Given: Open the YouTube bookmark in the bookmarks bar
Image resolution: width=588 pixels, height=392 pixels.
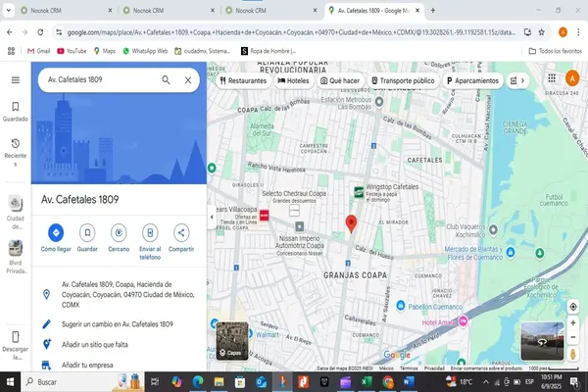Looking at the screenshot, I should 71,50.
